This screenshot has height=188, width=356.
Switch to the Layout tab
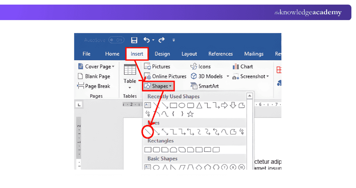pos(189,54)
